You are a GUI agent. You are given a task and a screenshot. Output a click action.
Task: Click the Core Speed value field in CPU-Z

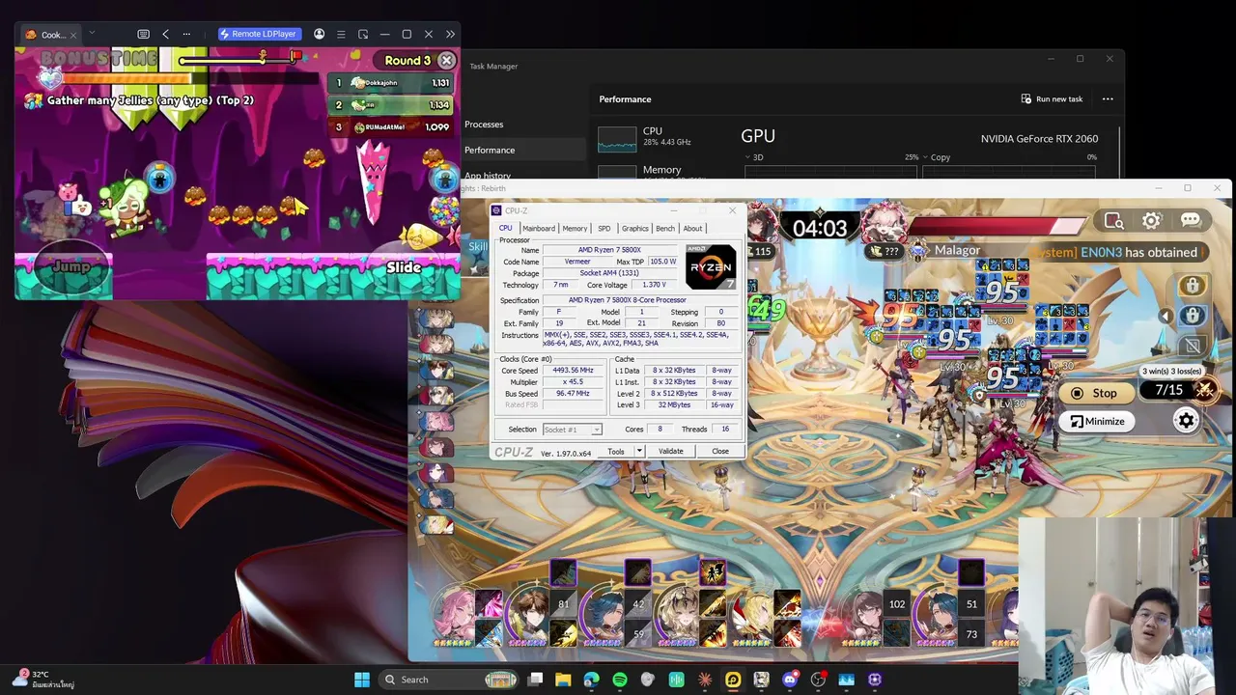click(573, 371)
